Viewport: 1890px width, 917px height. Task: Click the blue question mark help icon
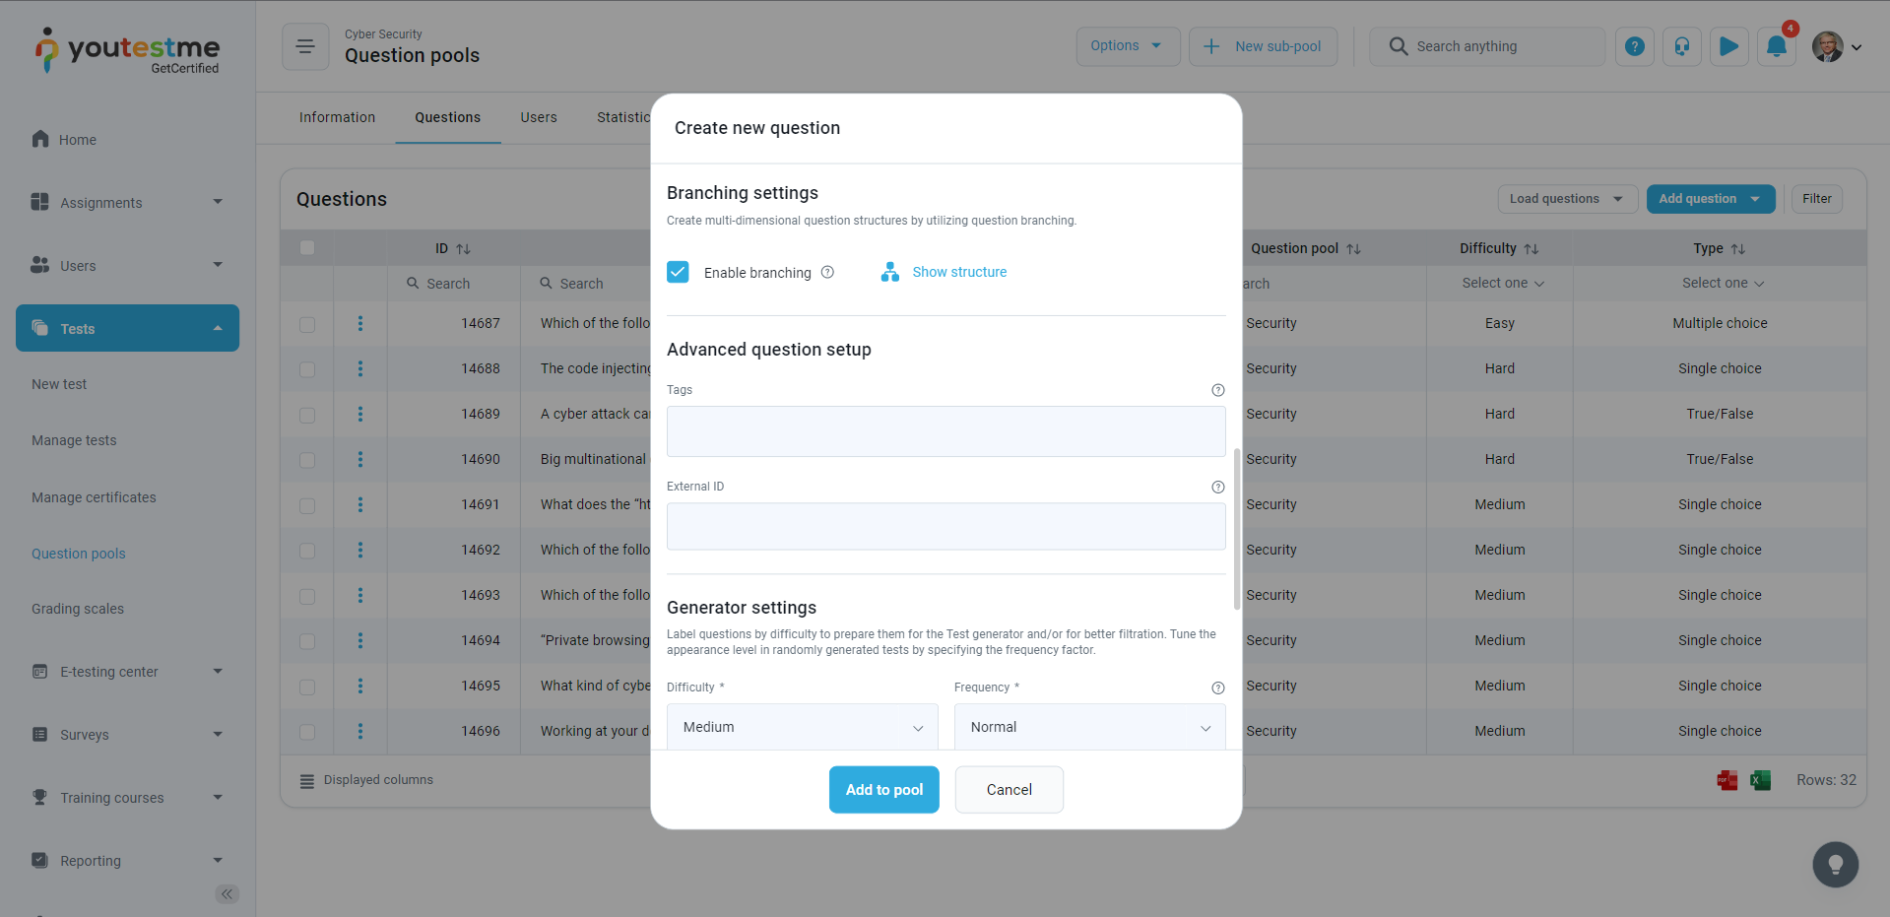(1635, 46)
